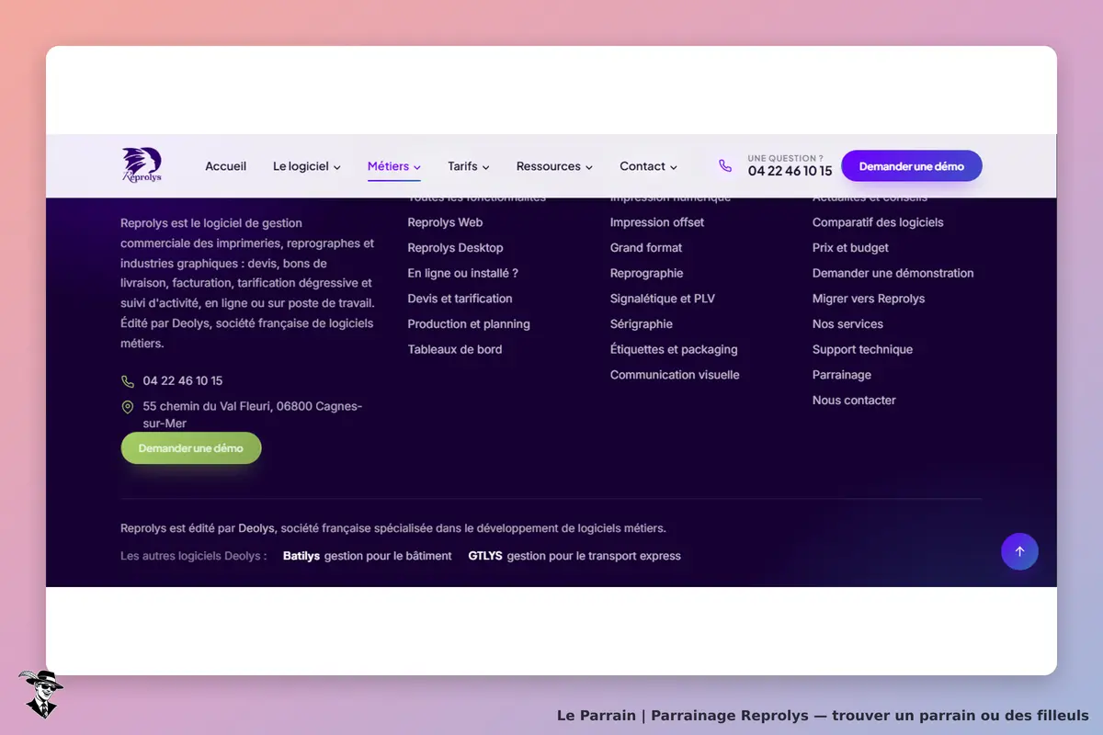
Task: Open the Tarifs dropdown menu
Action: click(x=469, y=166)
